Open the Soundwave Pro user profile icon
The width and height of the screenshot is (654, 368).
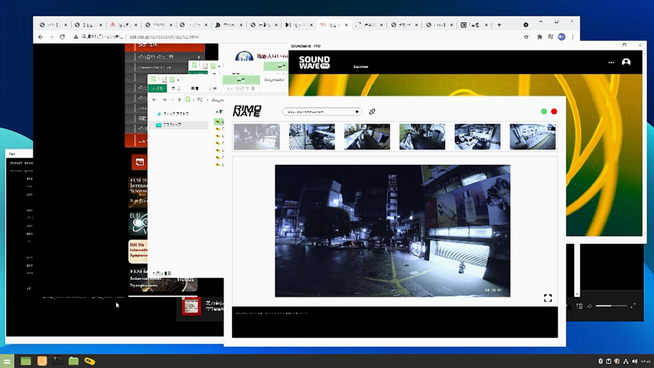point(626,62)
